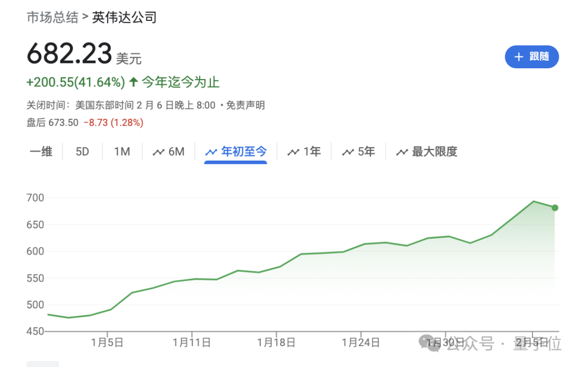The image size is (581, 367).
Task: Click the 跟随 follow button
Action: point(532,56)
